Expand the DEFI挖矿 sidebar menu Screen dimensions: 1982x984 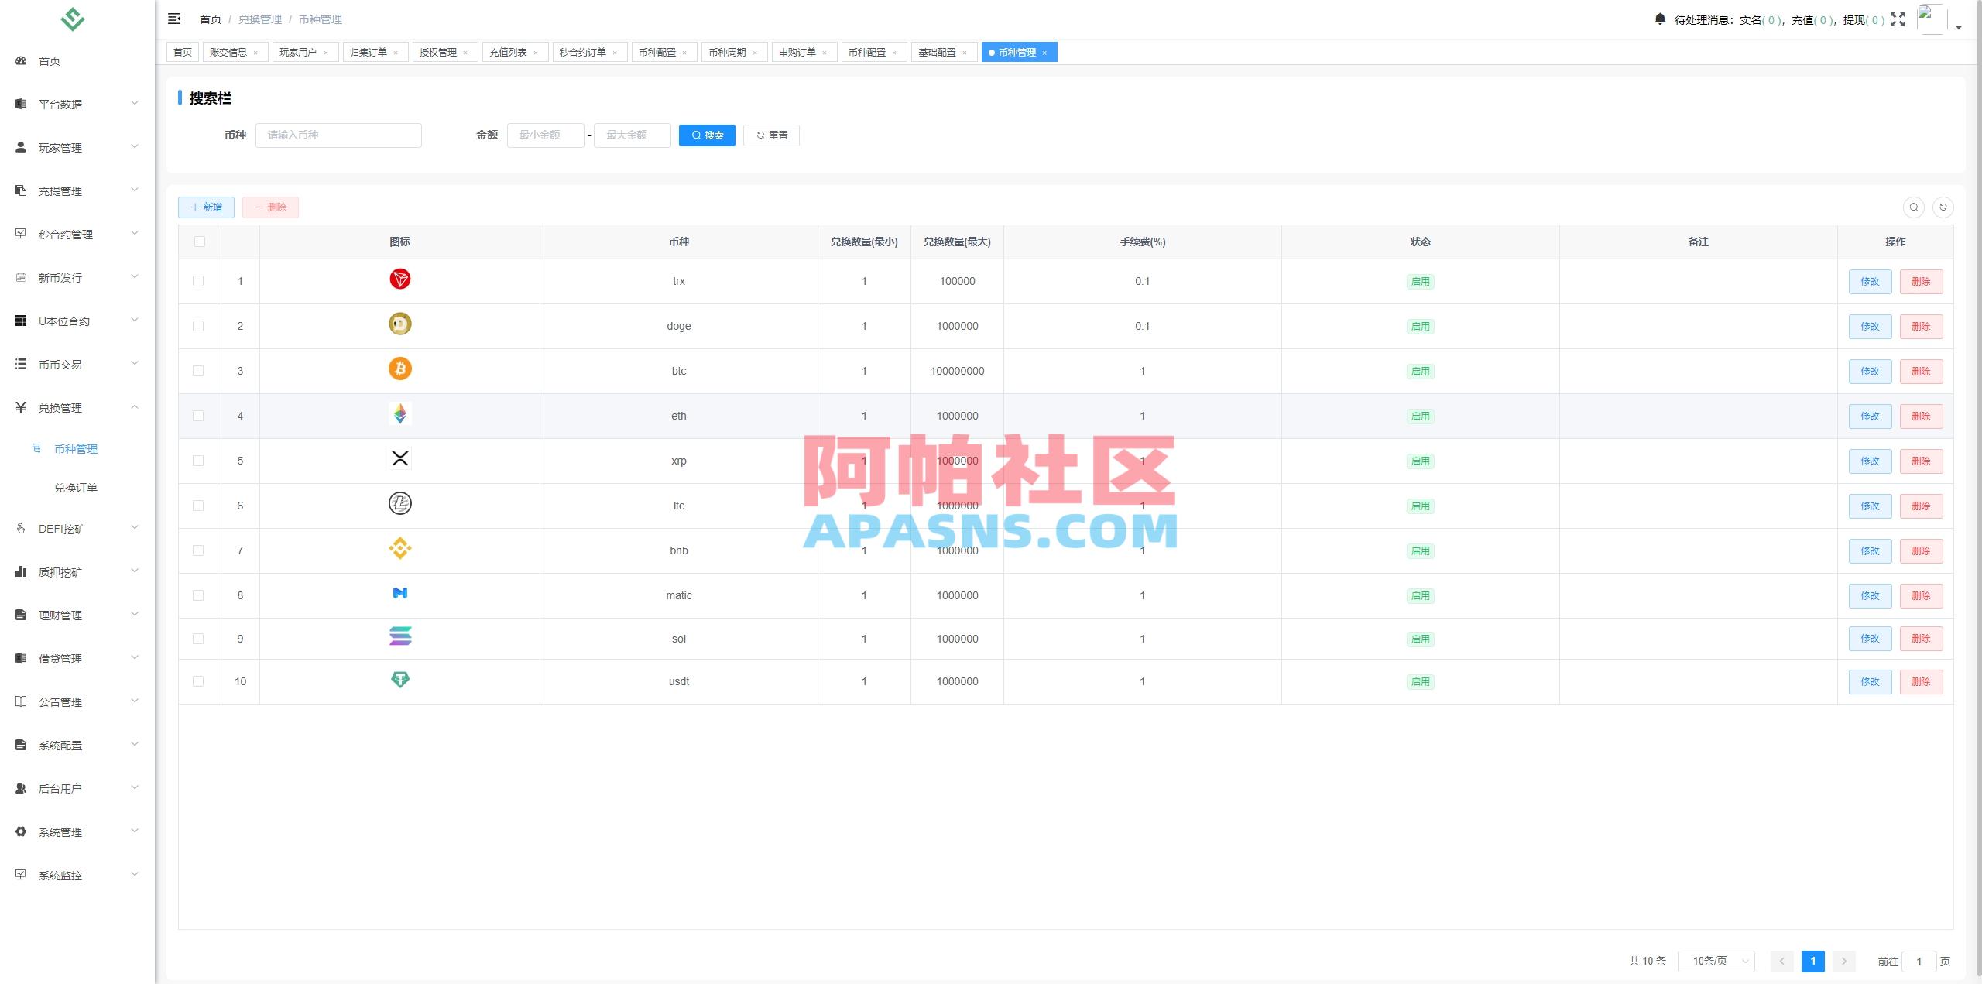pos(77,529)
